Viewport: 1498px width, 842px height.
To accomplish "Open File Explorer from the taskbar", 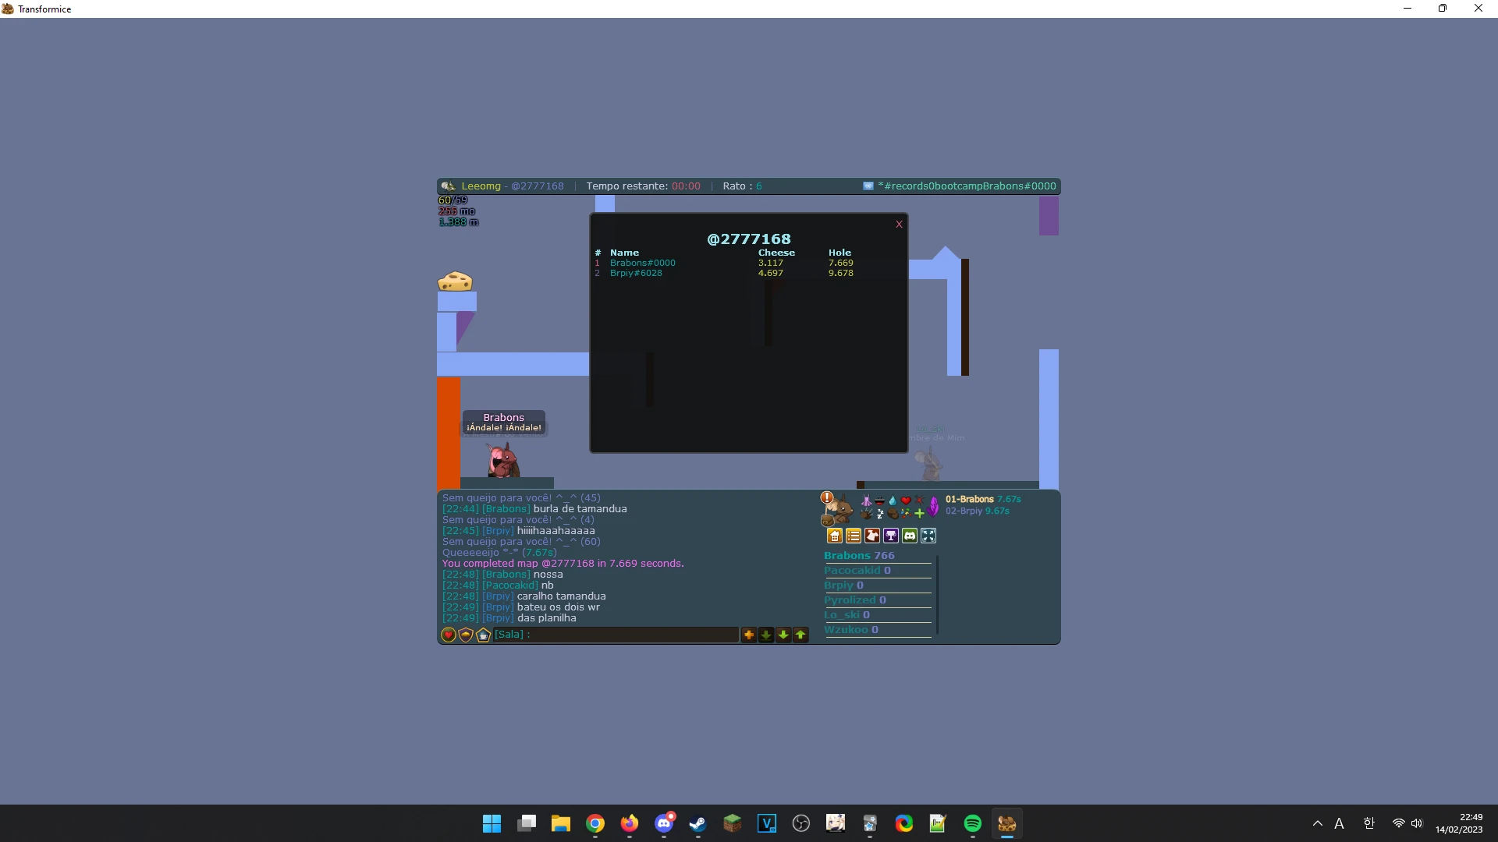I will [x=561, y=824].
